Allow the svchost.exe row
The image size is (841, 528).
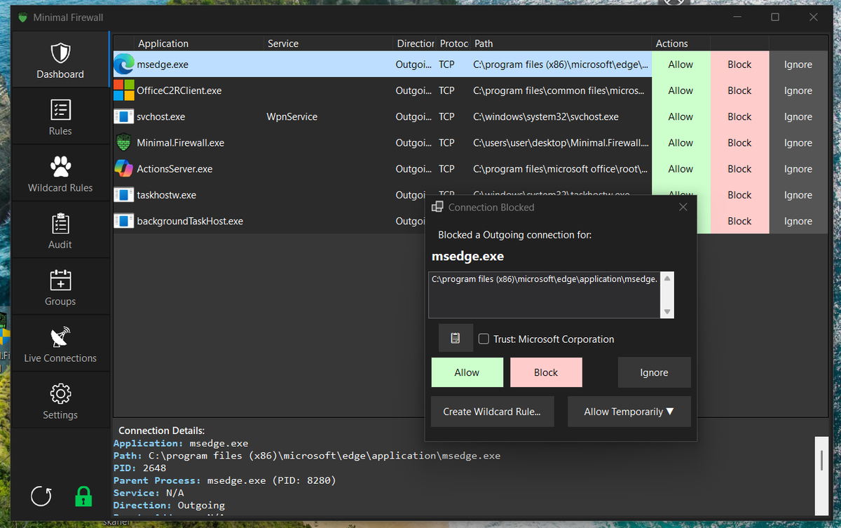coord(681,116)
